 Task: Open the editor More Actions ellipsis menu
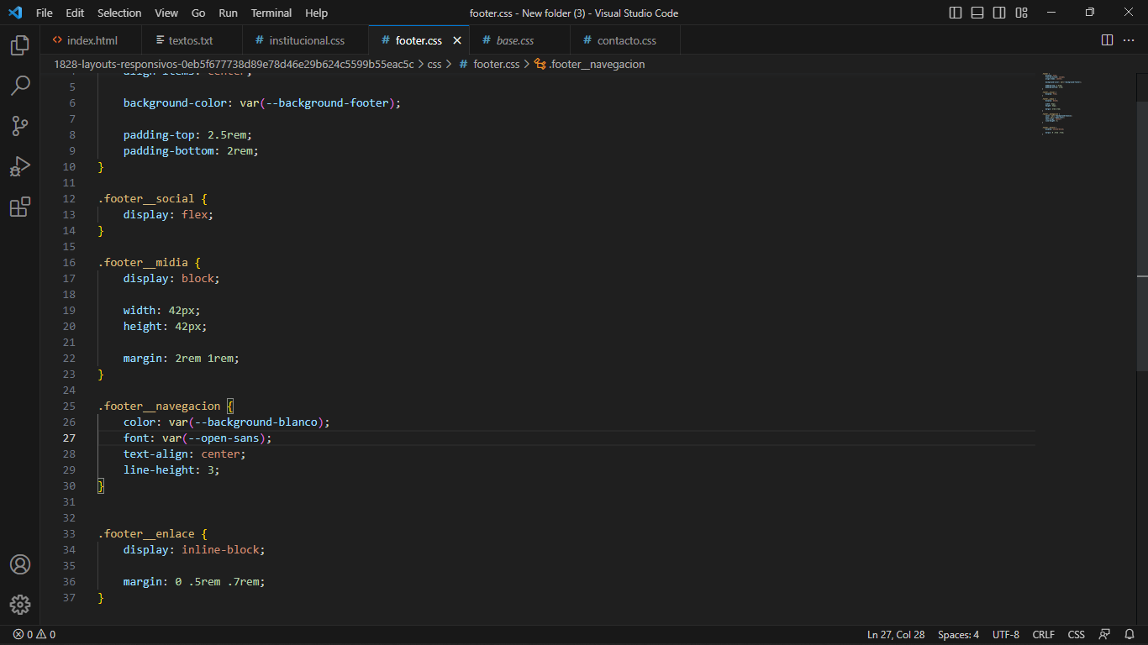point(1129,40)
